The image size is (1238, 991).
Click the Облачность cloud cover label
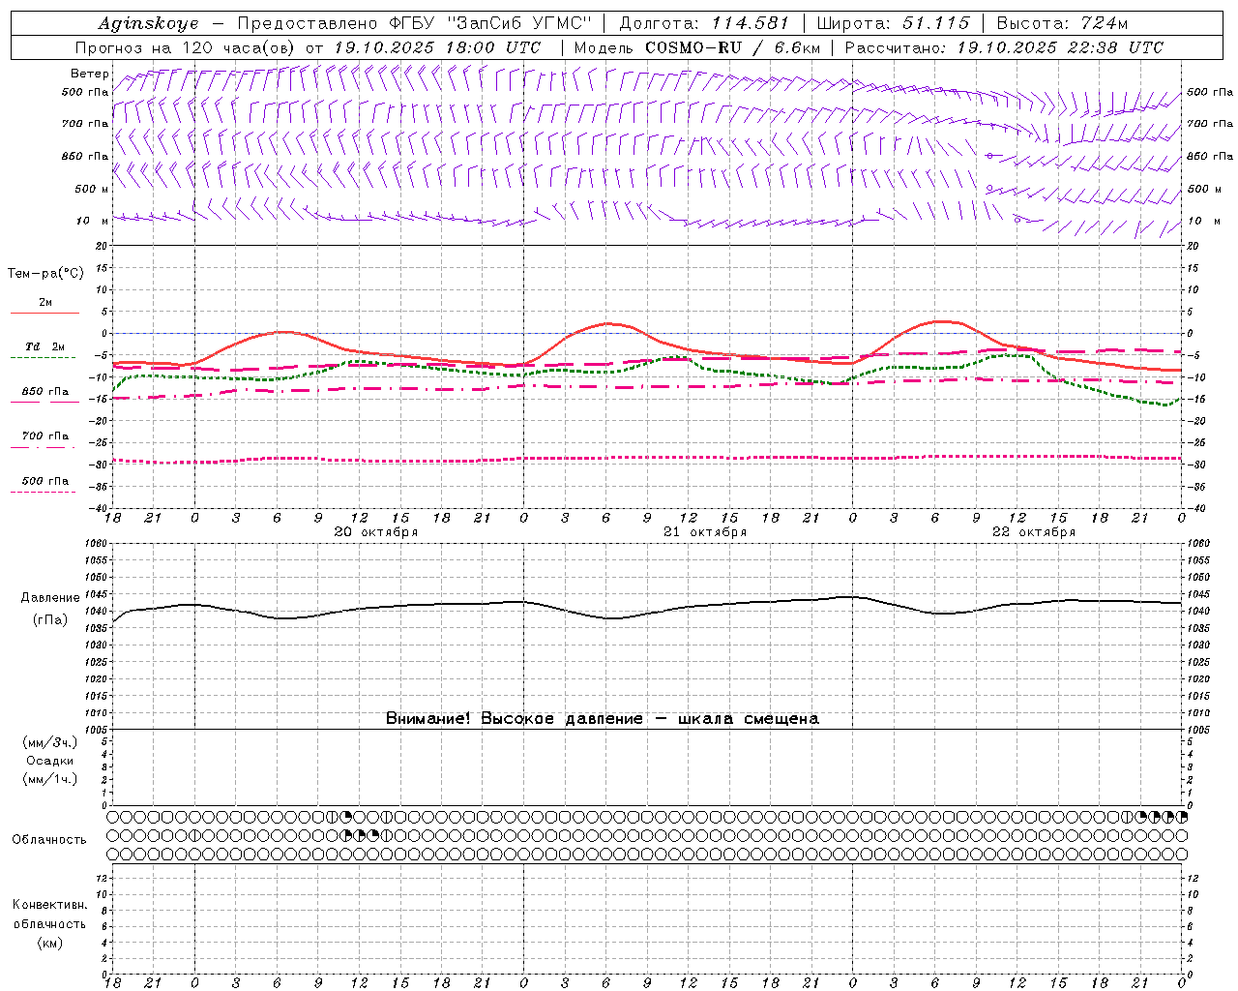(x=49, y=840)
